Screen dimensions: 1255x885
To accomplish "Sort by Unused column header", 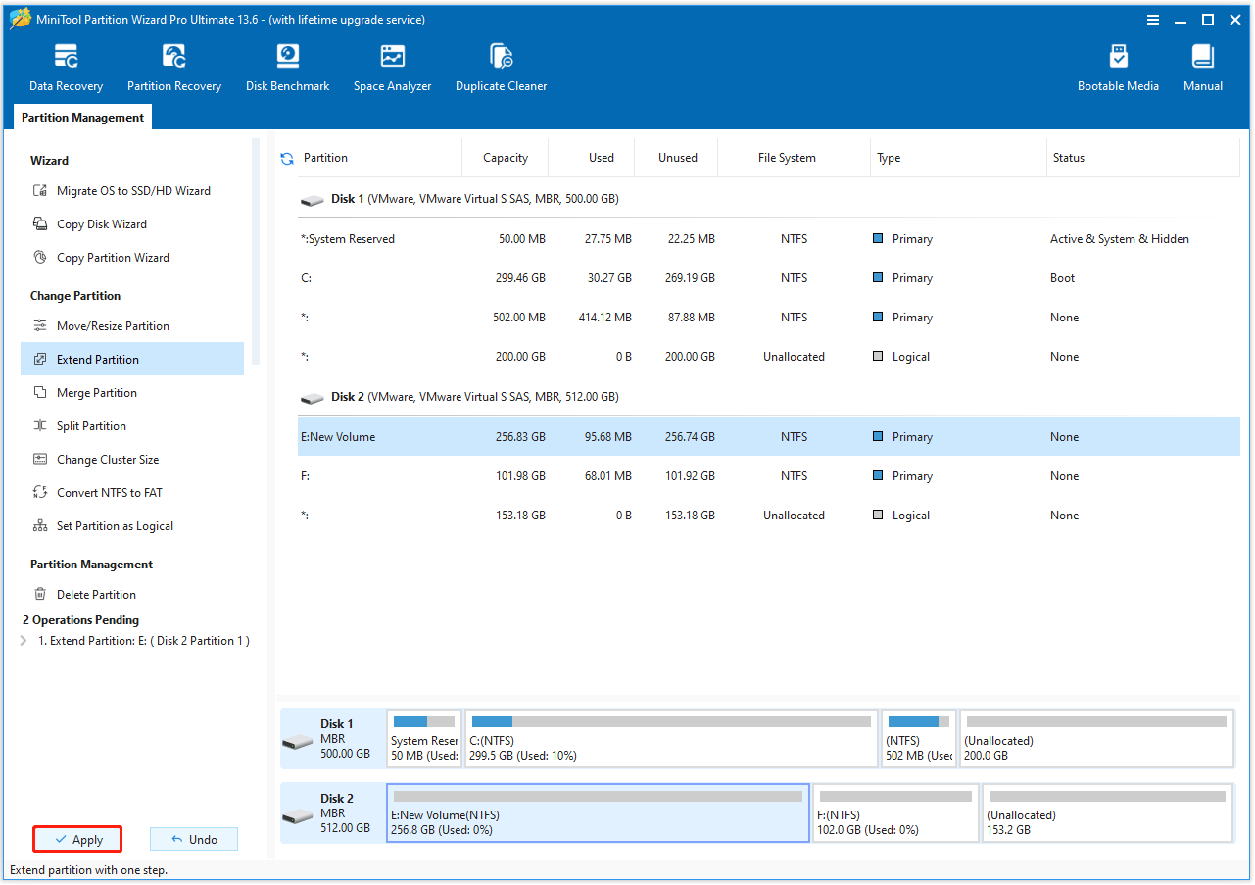I will tap(678, 158).
